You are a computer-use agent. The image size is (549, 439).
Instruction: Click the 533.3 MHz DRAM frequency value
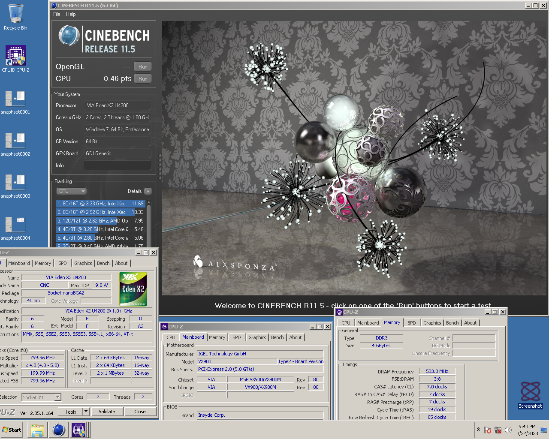pos(437,371)
